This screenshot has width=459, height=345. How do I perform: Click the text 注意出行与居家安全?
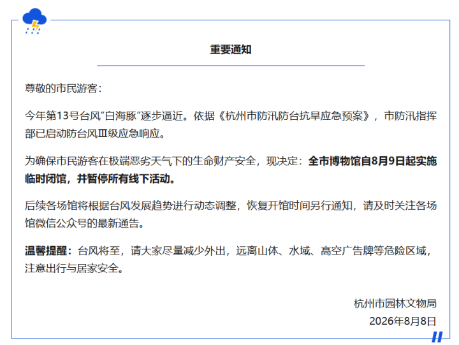[71, 268]
